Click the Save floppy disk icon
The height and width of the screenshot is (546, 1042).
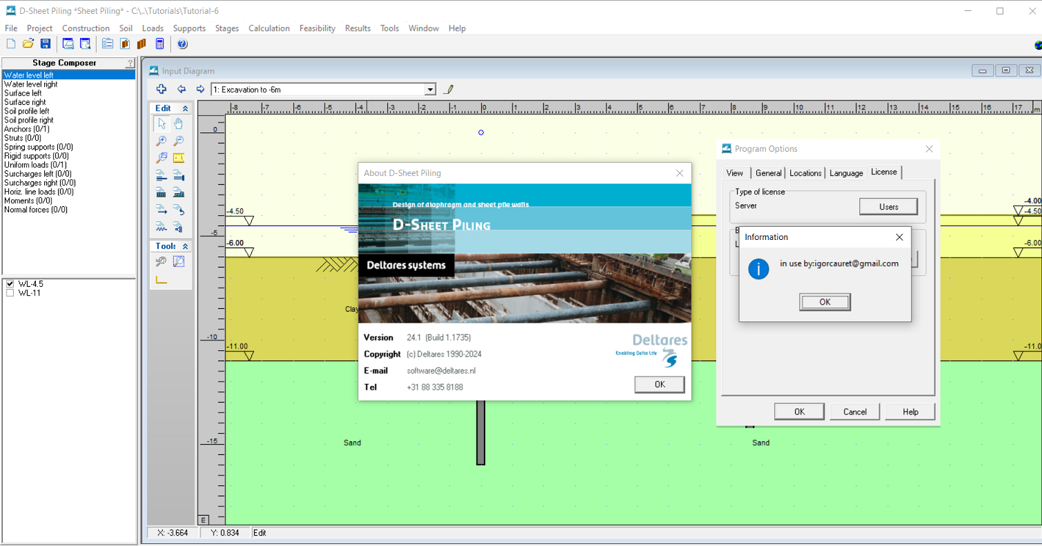coord(46,44)
